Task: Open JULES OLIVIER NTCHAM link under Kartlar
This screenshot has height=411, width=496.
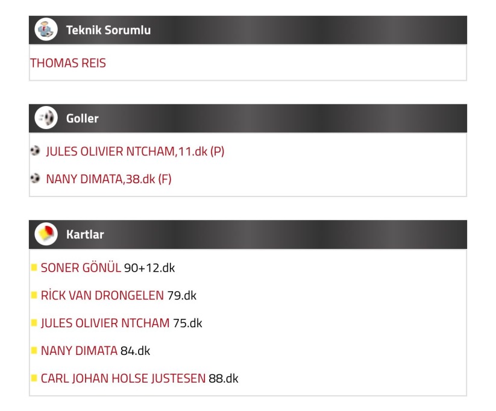Action: 105,323
